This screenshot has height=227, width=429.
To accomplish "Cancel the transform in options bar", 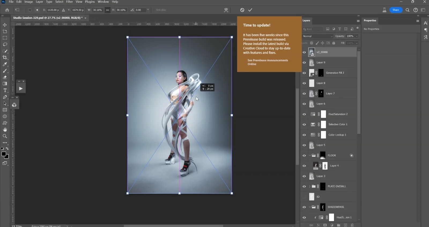I will pos(242,10).
